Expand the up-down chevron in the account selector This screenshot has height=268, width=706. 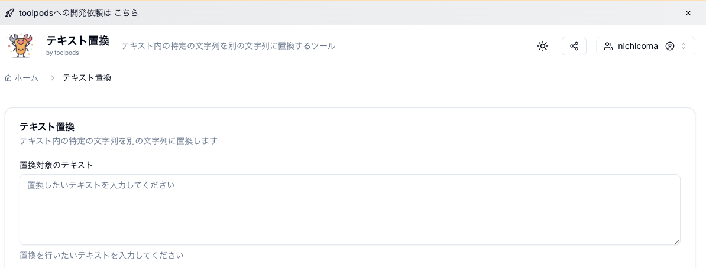pyautogui.click(x=684, y=46)
